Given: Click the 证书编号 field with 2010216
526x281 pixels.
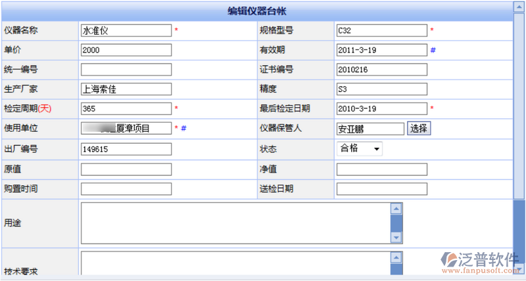Looking at the screenshot, I should pos(381,70).
